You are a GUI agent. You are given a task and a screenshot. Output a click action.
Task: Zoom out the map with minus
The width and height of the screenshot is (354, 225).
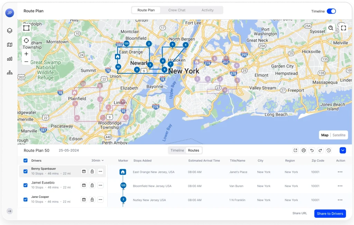26,62
